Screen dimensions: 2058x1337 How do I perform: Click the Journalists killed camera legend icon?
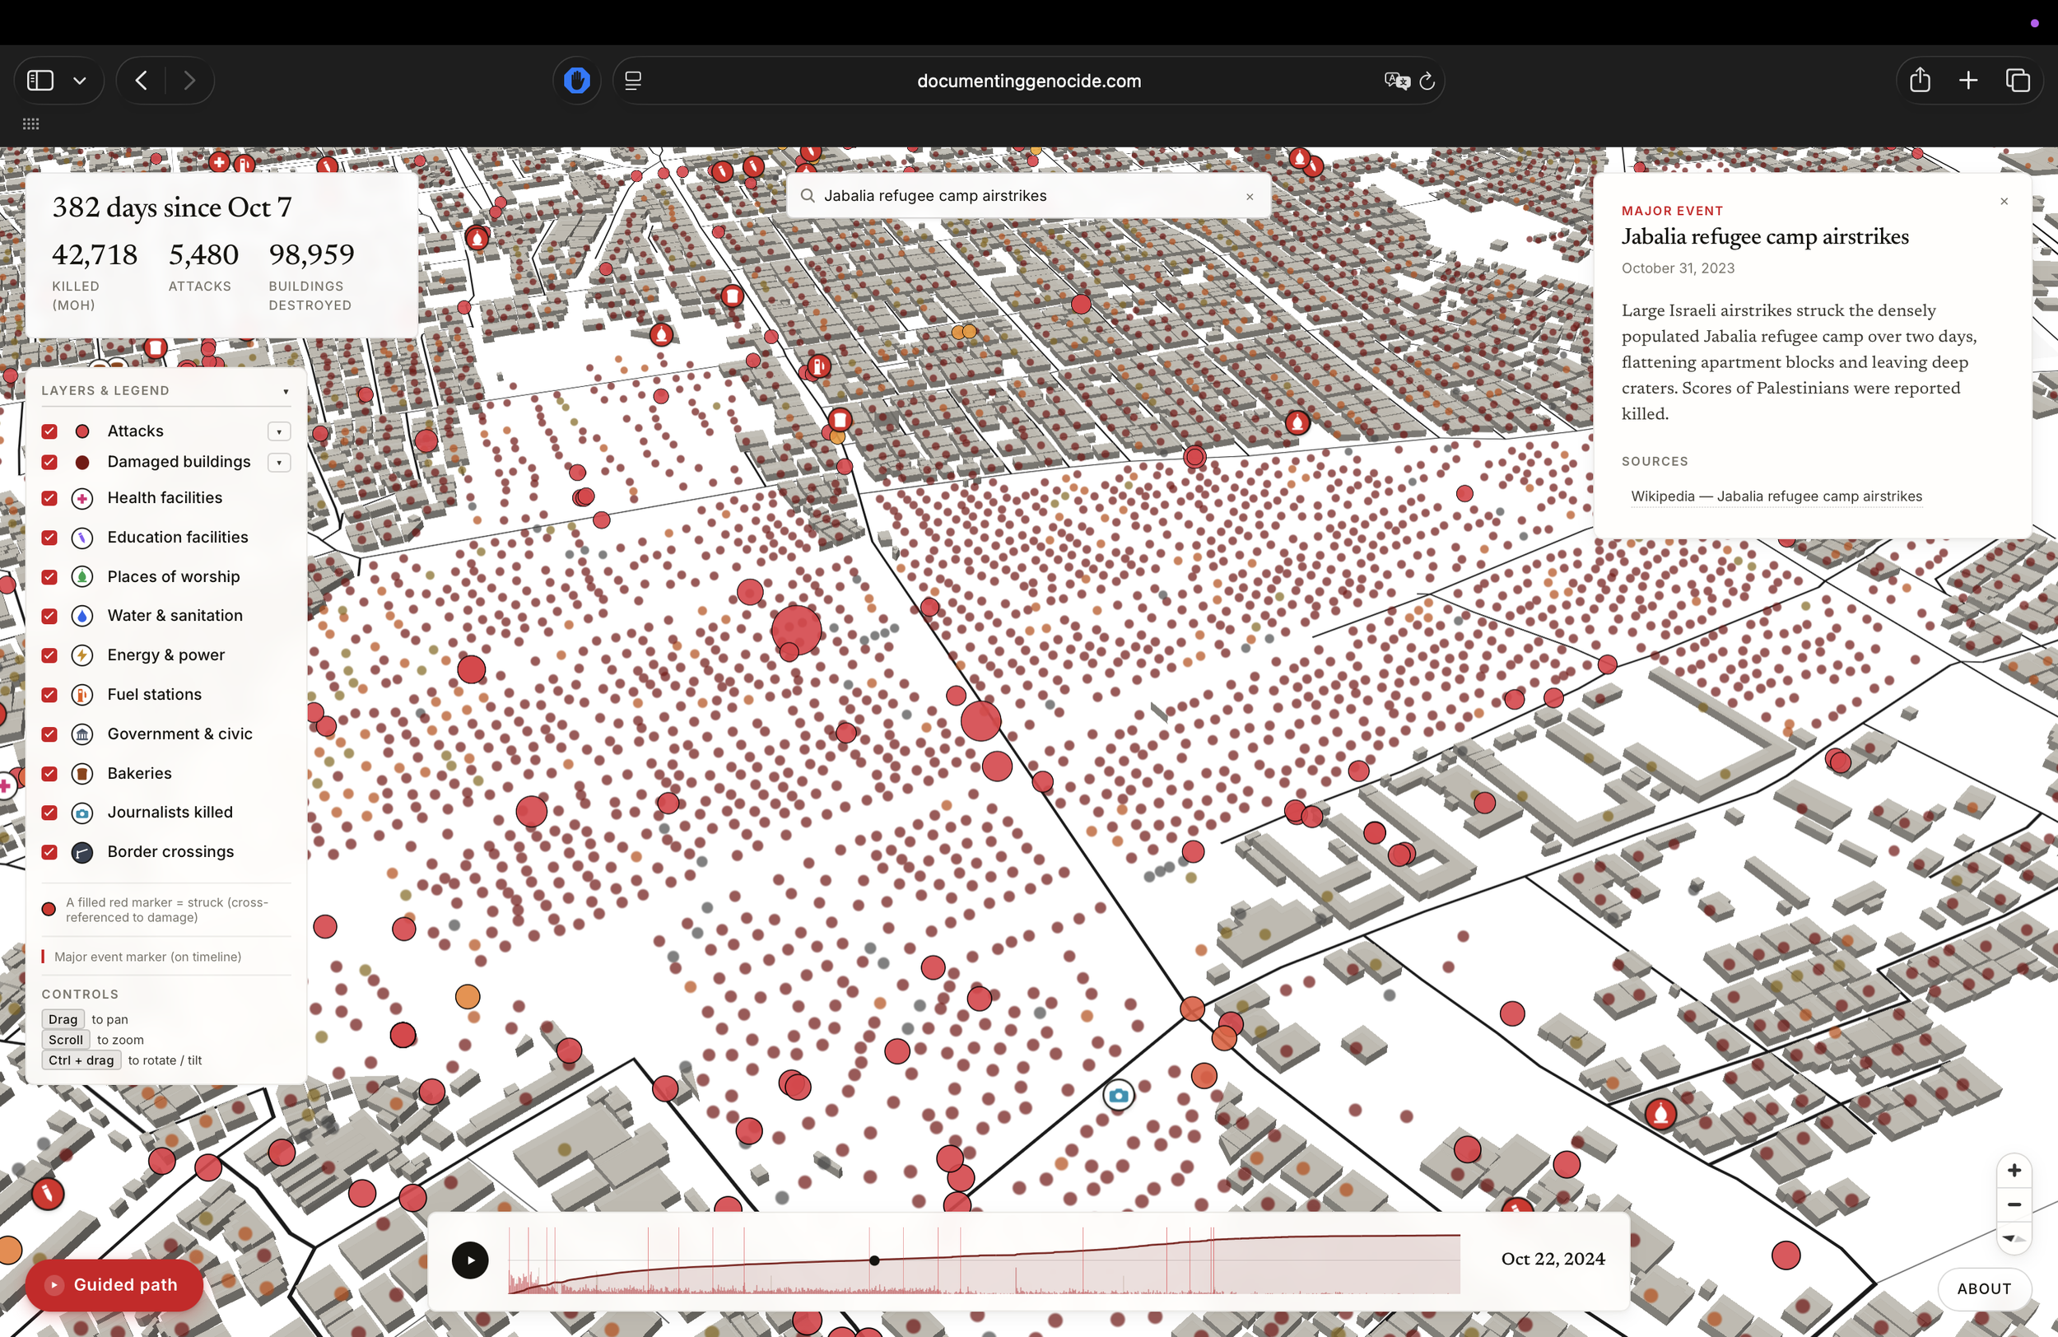pos(82,812)
